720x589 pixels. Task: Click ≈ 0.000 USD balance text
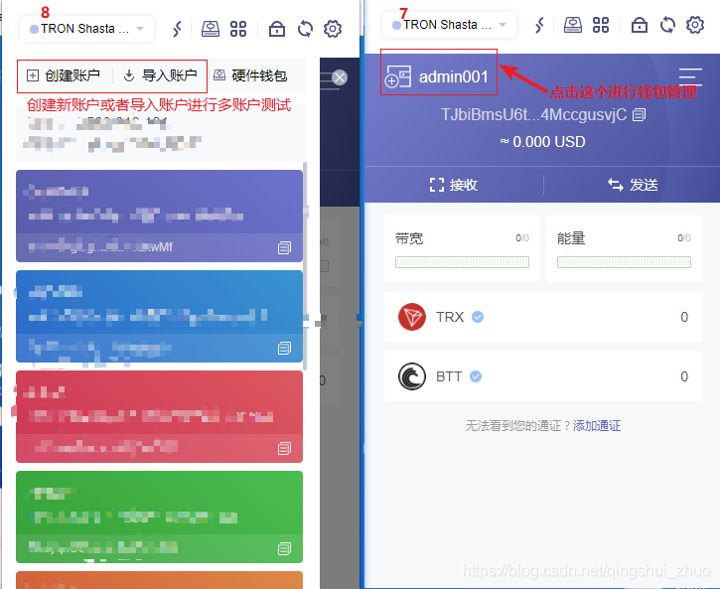click(x=542, y=142)
